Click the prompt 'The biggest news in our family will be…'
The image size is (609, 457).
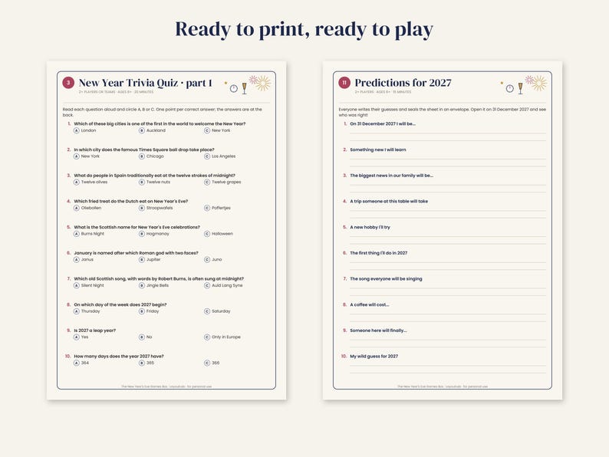click(391, 176)
